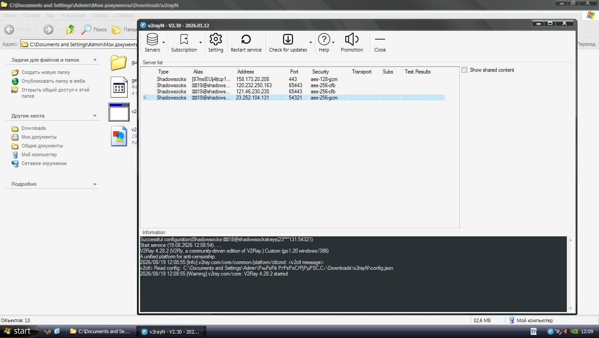599x338 pixels.
Task: Enable the Show shared content checkbox
Action: (x=464, y=70)
